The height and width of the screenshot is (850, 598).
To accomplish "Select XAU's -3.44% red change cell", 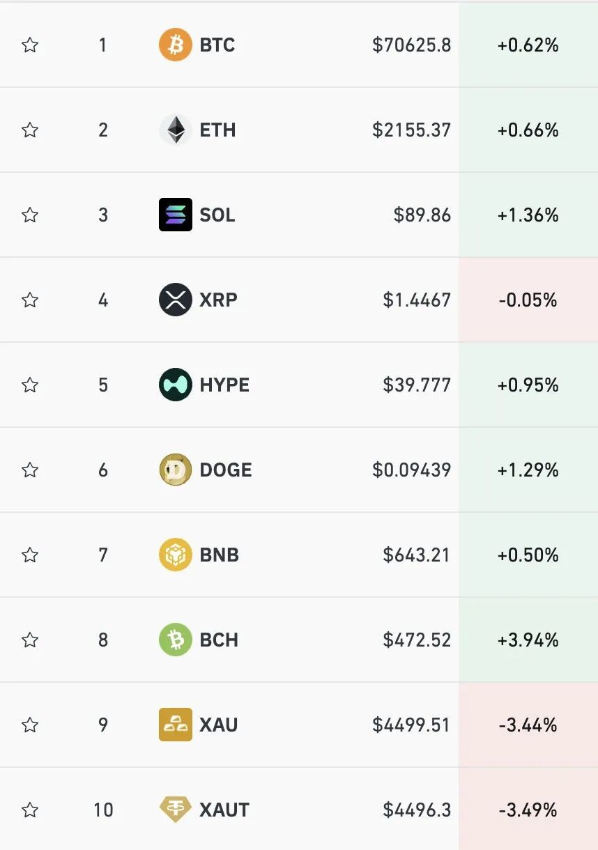I will click(528, 725).
